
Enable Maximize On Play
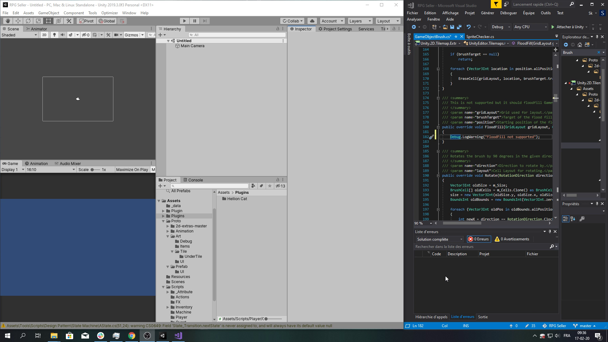click(132, 170)
